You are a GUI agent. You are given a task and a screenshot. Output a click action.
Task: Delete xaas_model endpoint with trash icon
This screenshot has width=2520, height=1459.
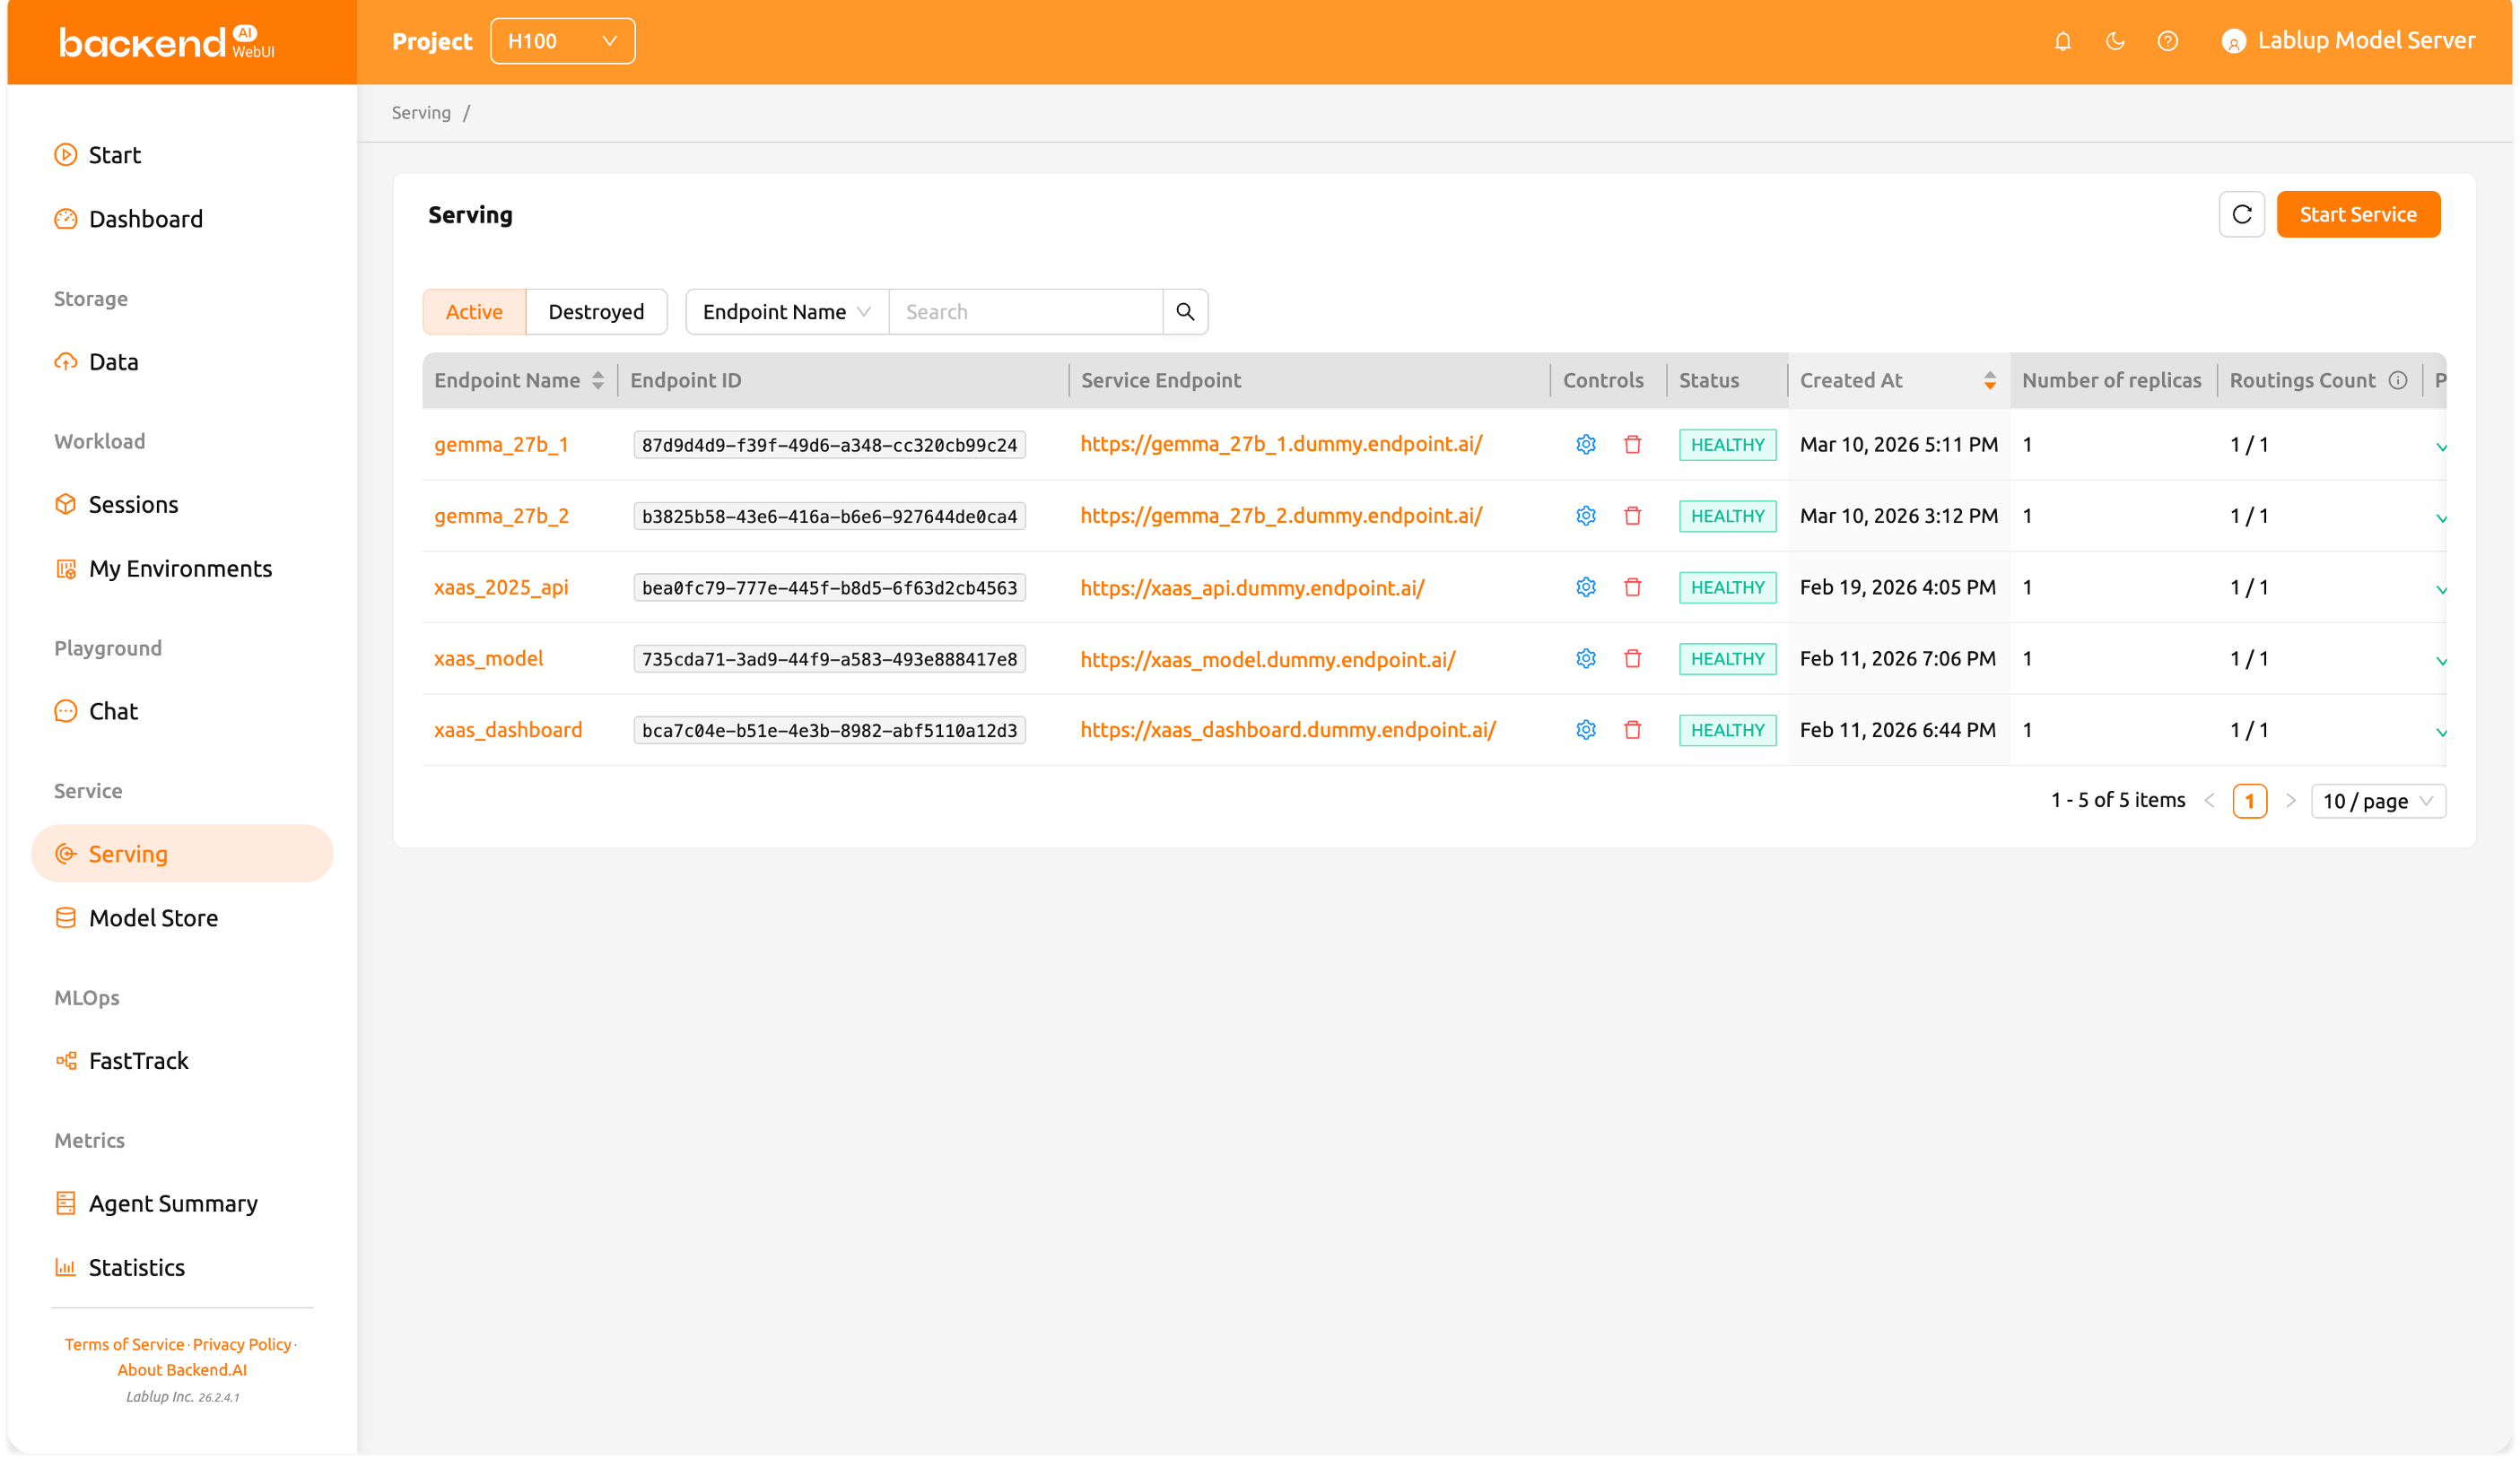coord(1632,658)
